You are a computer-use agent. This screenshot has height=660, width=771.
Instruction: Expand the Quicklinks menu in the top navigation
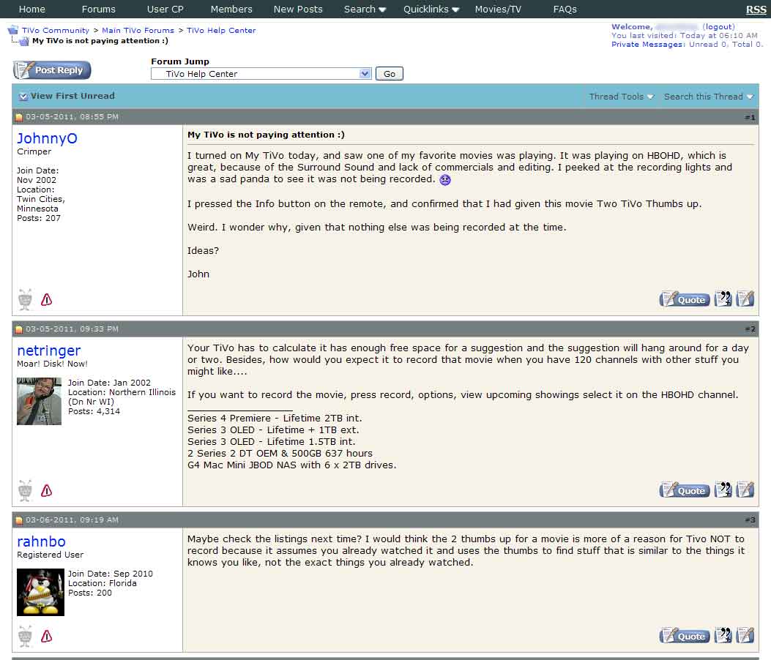431,10
